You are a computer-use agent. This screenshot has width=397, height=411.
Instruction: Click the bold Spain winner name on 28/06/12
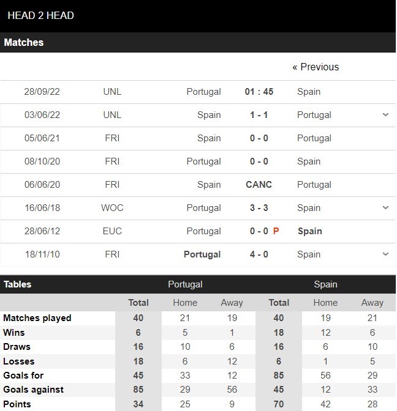click(x=310, y=231)
